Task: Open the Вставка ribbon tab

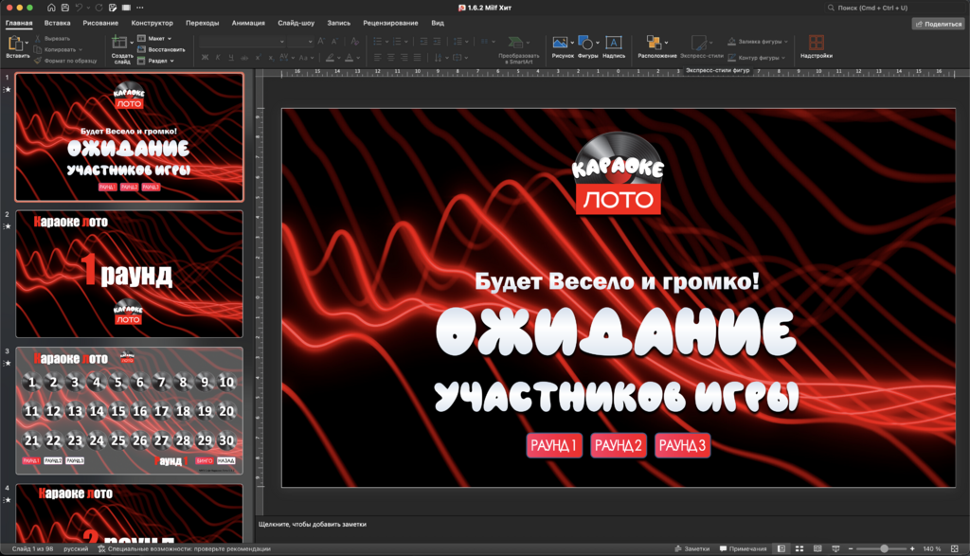Action: (58, 23)
